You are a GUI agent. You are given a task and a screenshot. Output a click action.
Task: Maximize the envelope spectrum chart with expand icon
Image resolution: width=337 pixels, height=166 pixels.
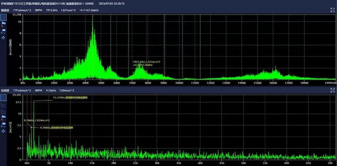(332, 90)
